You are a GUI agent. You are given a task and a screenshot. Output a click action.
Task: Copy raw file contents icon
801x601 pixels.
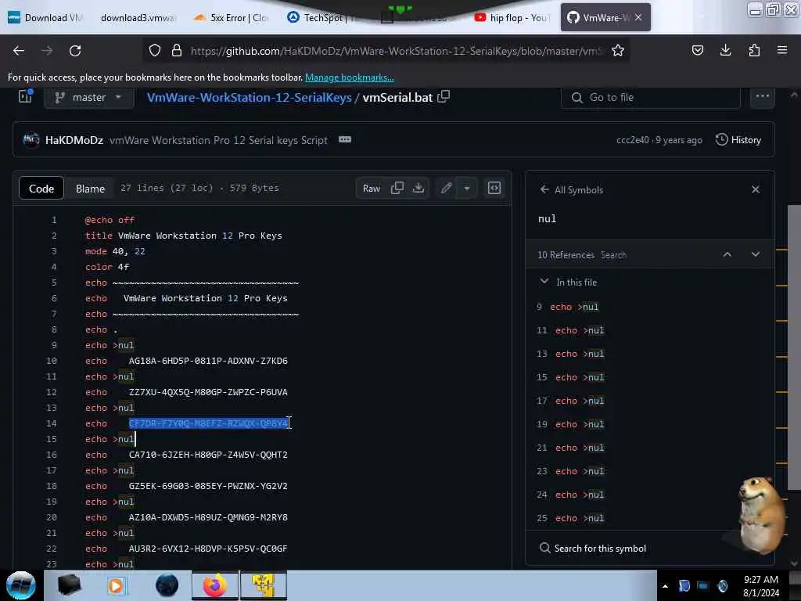pyautogui.click(x=397, y=188)
